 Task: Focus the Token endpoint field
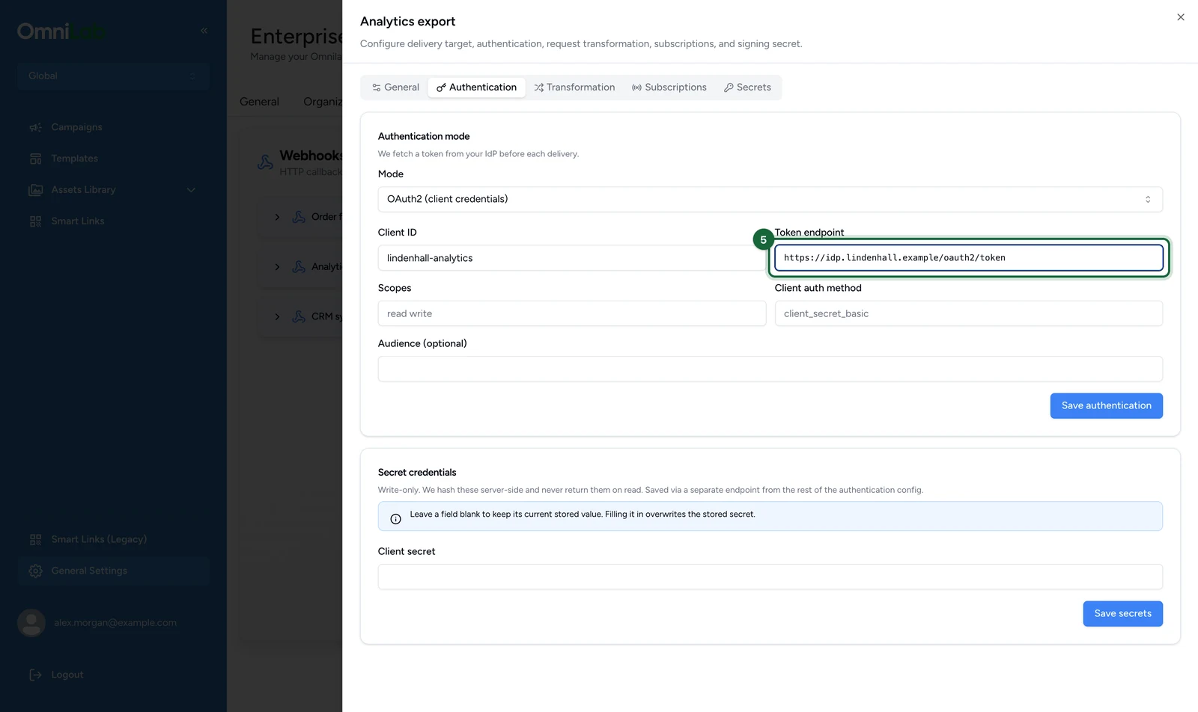tap(968, 258)
